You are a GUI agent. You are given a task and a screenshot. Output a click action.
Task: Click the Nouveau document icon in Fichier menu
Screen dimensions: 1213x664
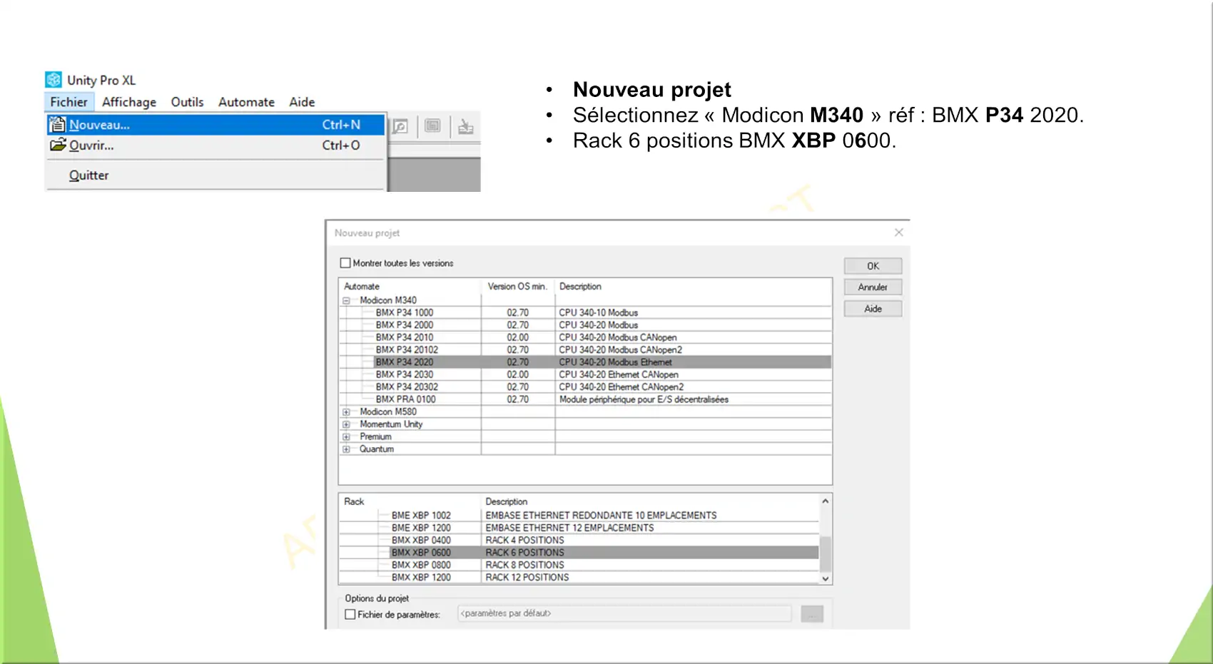(58, 125)
